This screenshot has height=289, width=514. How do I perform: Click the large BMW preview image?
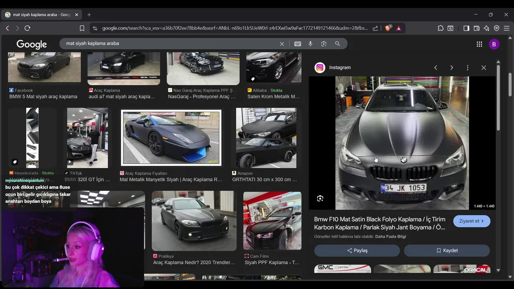402,143
